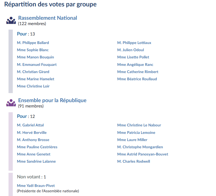
Task: Open Mme Christine Loir's profile
Action: pyautogui.click(x=33, y=86)
